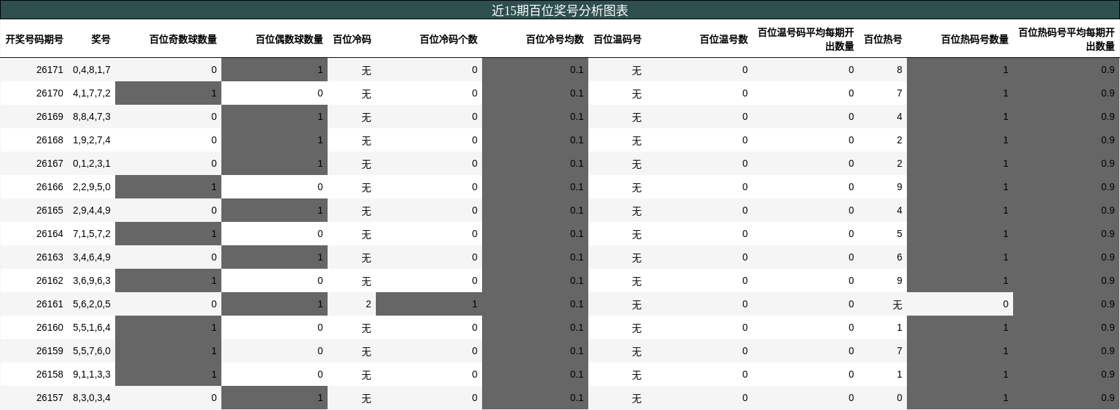The height and width of the screenshot is (410, 1120).
Task: Click 百位冷码 cell 无 in row 26169
Action: point(366,116)
